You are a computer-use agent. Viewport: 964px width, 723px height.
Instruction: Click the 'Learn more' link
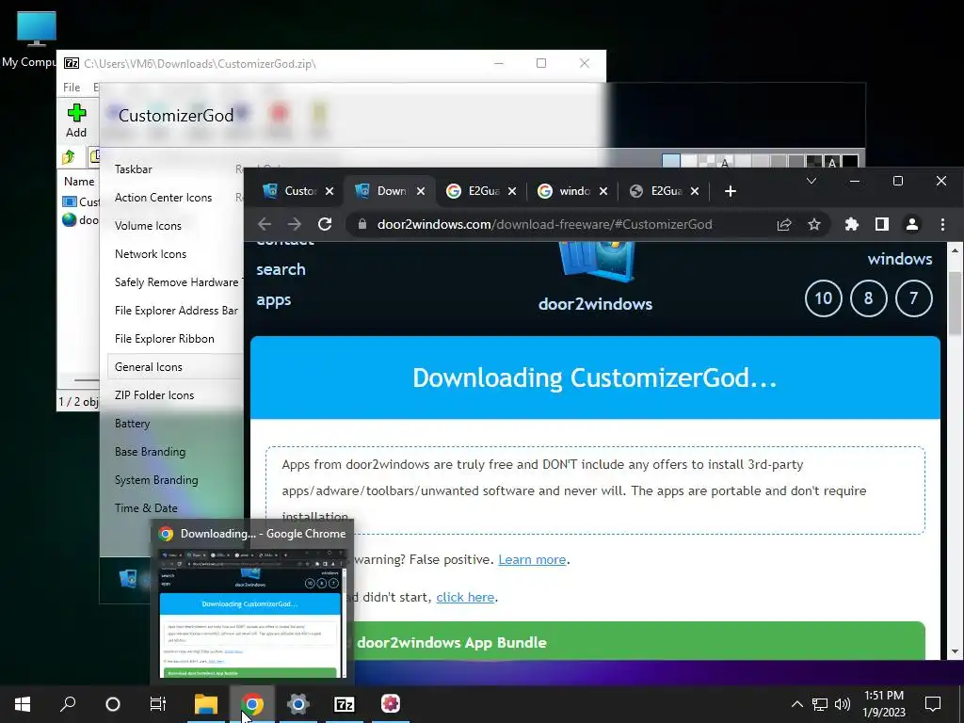click(x=532, y=559)
